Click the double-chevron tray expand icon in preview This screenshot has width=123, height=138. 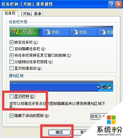click(98, 87)
